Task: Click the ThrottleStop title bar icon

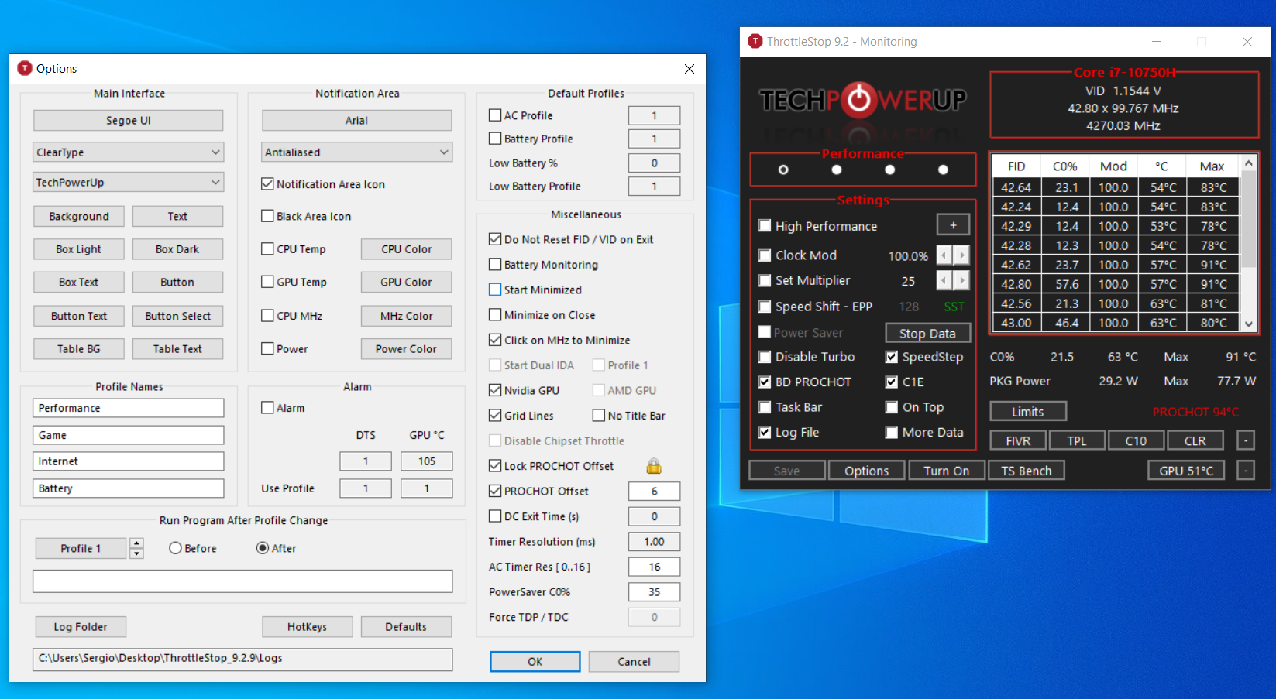Action: [x=755, y=41]
